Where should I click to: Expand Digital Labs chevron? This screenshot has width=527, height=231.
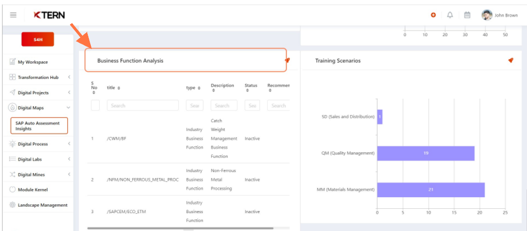69,159
